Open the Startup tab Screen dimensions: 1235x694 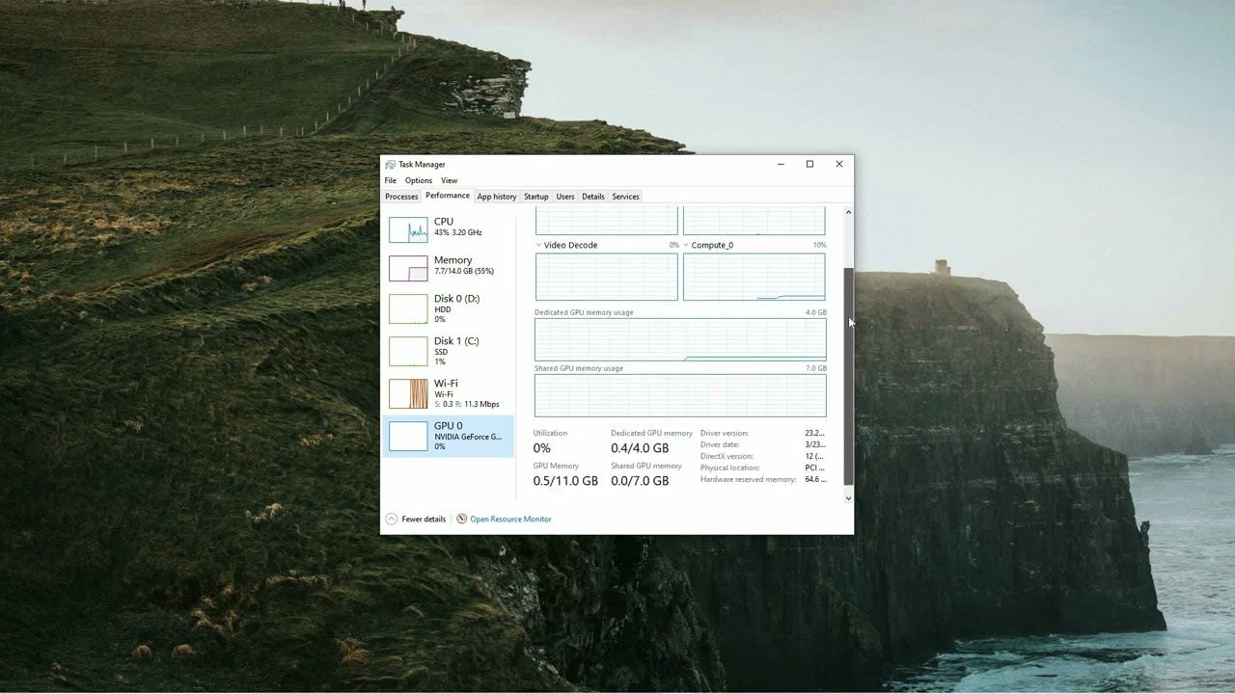click(x=535, y=197)
